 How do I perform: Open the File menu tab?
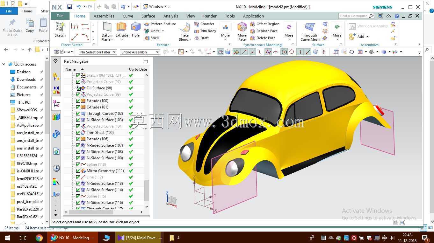click(60, 16)
